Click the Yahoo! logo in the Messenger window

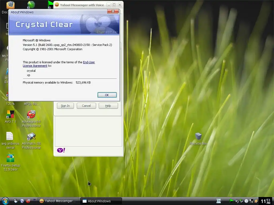tap(61, 150)
